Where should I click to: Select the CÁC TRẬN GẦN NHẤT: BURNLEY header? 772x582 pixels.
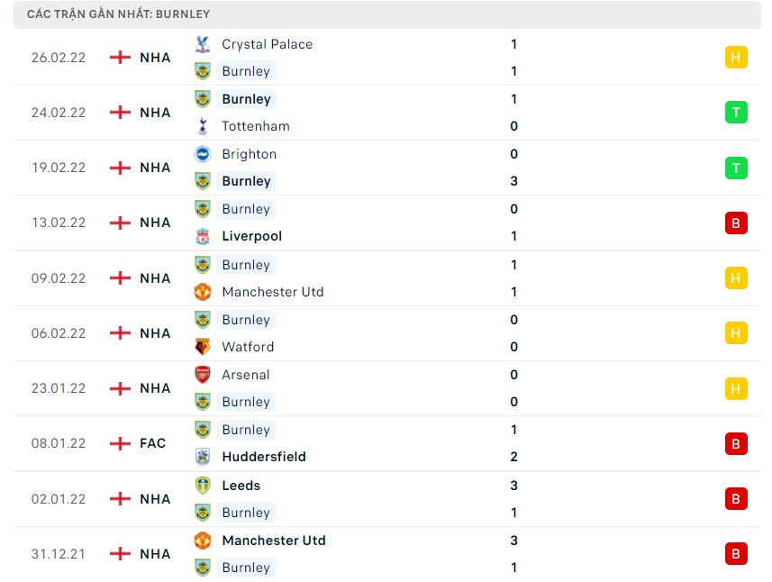point(118,14)
